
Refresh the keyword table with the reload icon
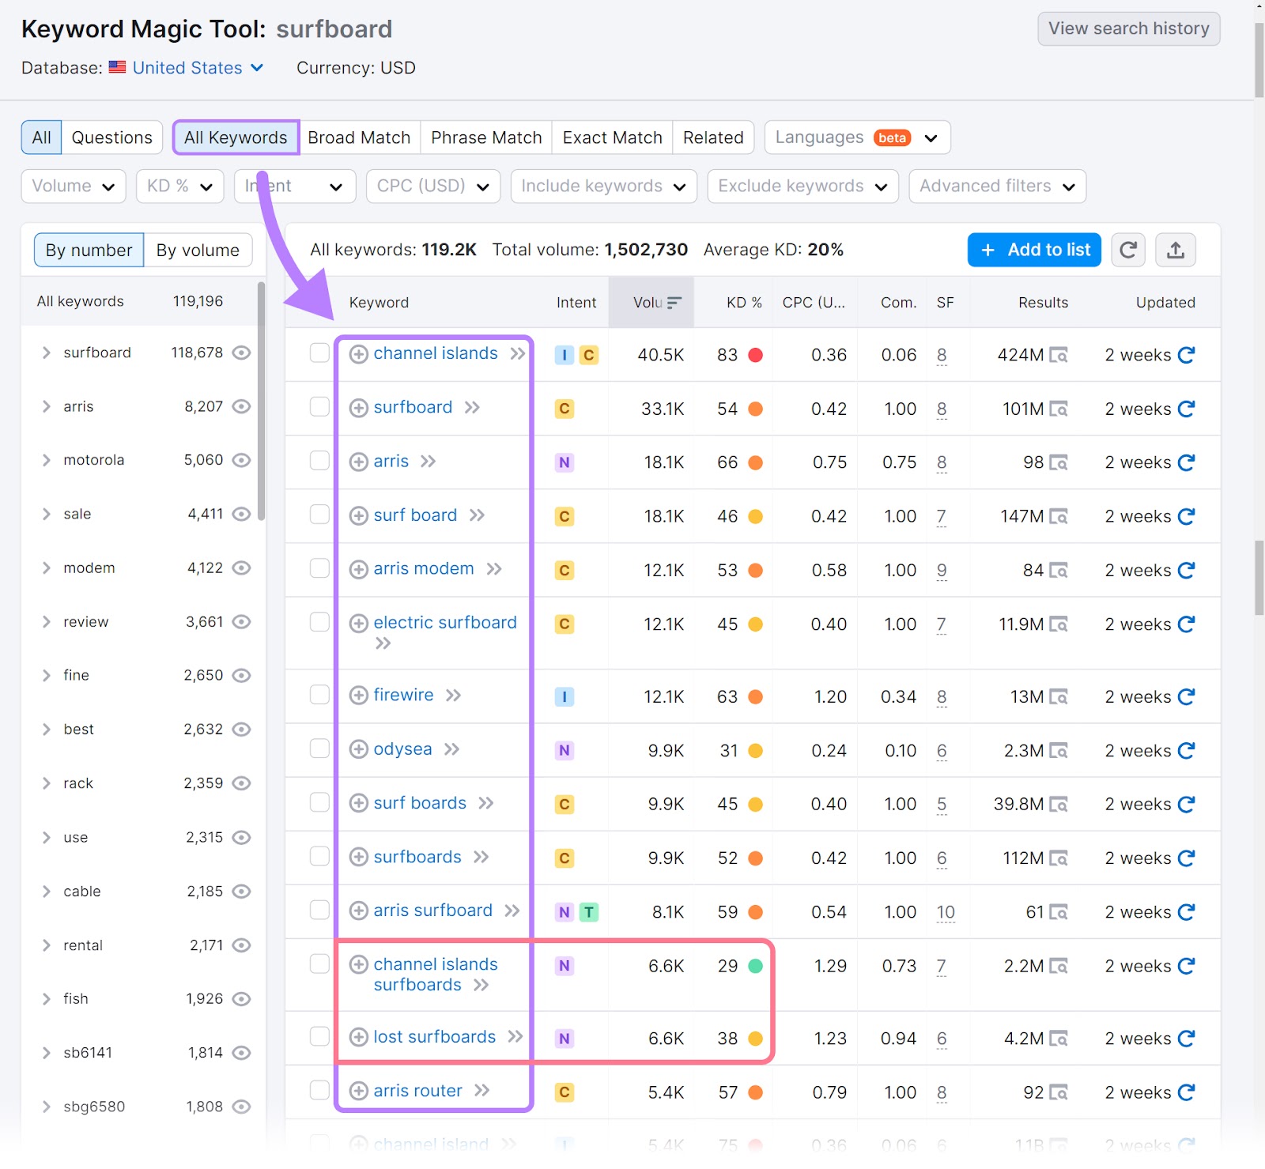click(x=1128, y=250)
